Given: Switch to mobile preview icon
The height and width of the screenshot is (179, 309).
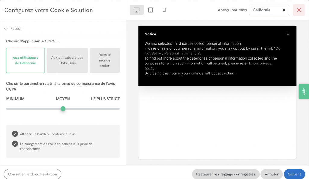Looking at the screenshot, I should pyautogui.click(x=164, y=10).
